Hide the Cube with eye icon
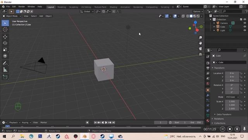Image resolution: width=248 pixels, height=140 pixels. tap(245, 27)
